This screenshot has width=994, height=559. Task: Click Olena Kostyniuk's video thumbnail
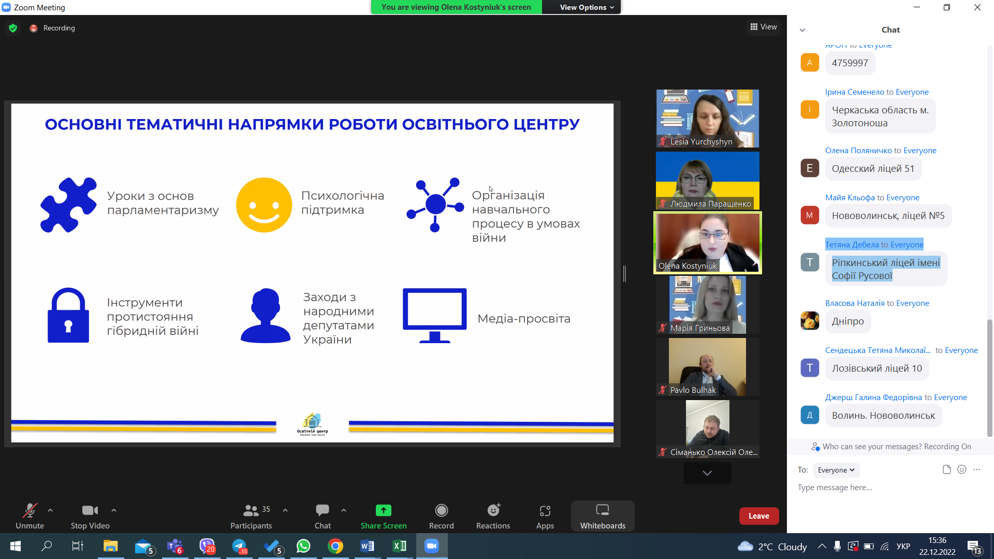[x=707, y=242]
